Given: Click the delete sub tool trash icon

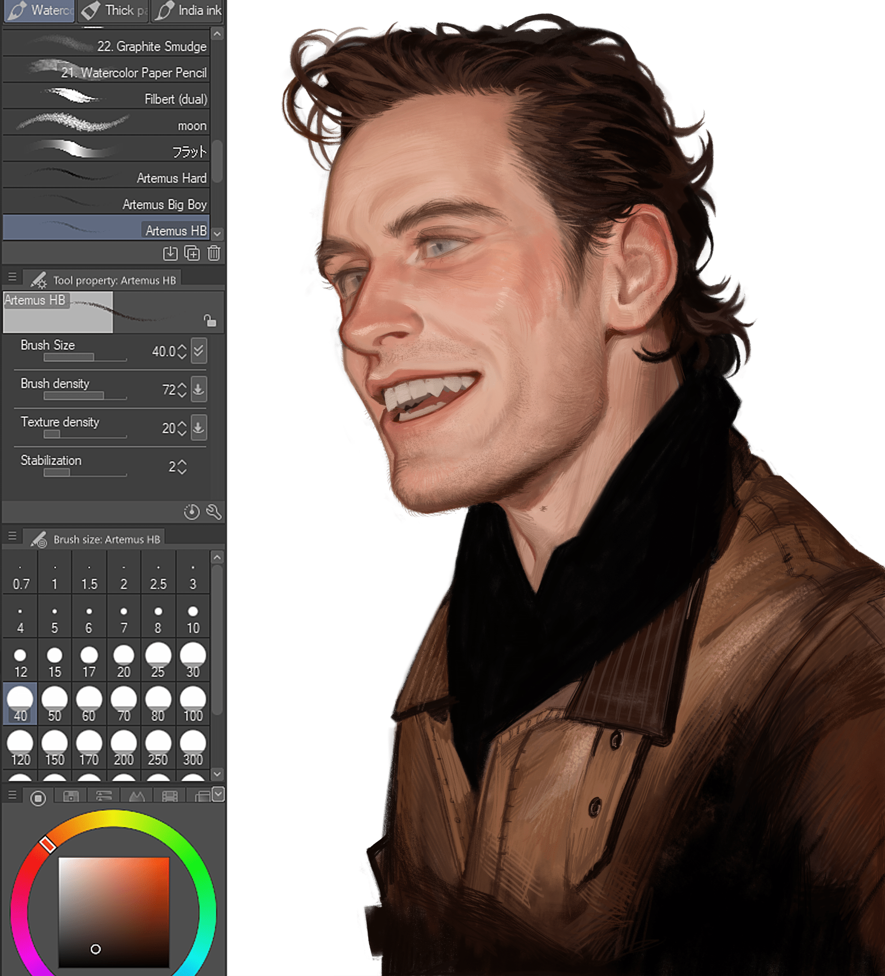Looking at the screenshot, I should [213, 253].
